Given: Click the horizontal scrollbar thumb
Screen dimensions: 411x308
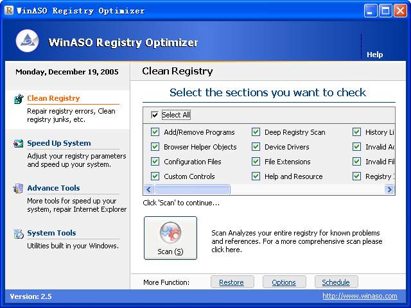Looking at the screenshot, I should [x=192, y=189].
